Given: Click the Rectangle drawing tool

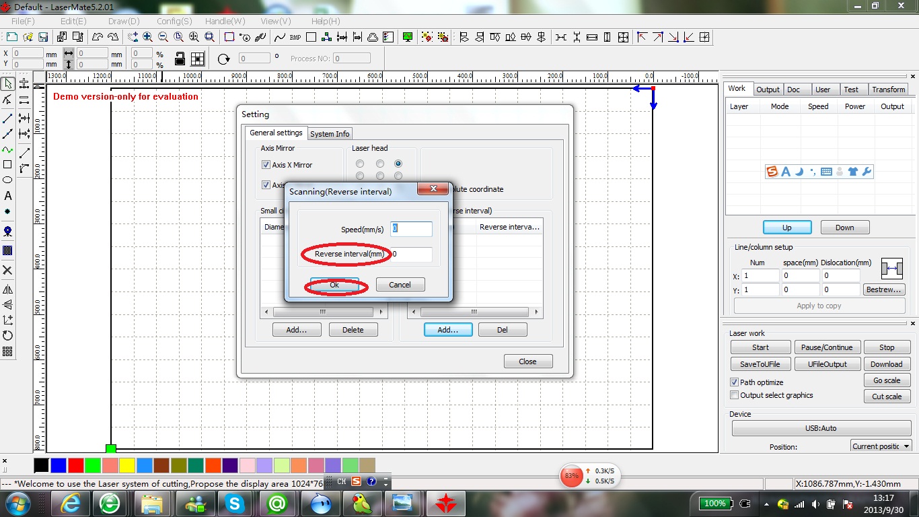Looking at the screenshot, I should click(x=8, y=164).
